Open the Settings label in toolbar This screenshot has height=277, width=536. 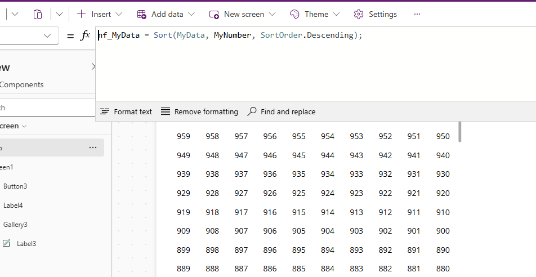[382, 15]
